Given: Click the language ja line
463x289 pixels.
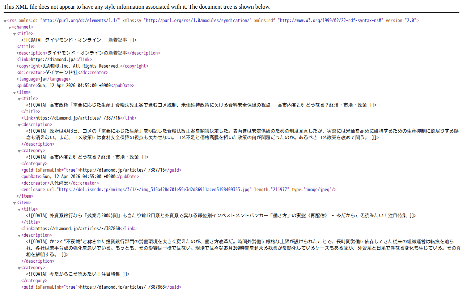Looking at the screenshot, I should (x=43, y=79).
